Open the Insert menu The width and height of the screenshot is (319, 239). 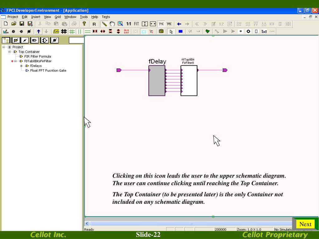pos(36,17)
